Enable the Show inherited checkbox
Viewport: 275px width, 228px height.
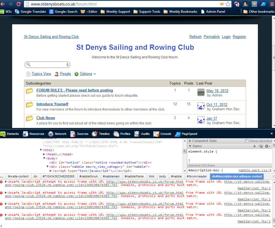click(x=247, y=141)
